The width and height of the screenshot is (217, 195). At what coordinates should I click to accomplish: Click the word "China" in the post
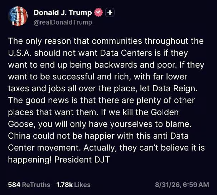tap(19, 136)
